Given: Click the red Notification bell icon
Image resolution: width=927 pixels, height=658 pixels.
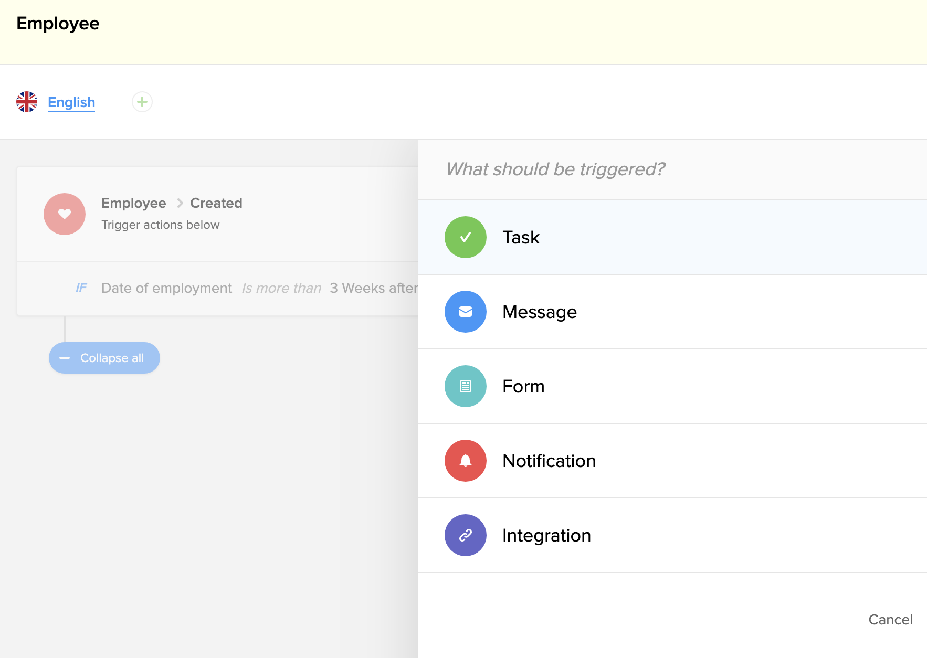Looking at the screenshot, I should [x=465, y=461].
